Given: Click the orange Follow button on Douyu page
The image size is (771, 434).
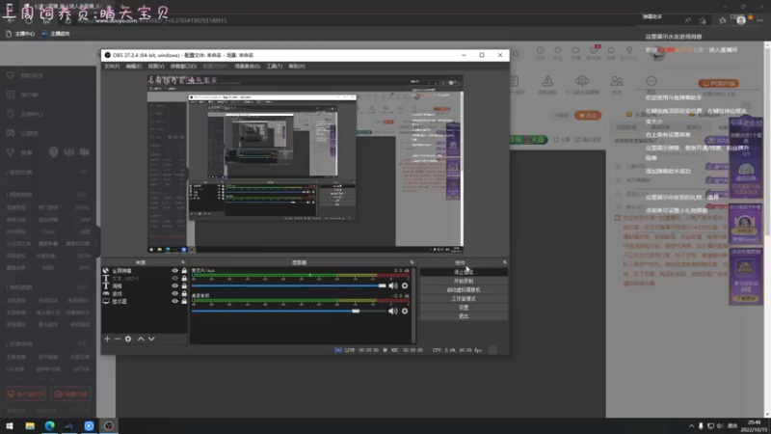Looking at the screenshot, I should 588,115.
